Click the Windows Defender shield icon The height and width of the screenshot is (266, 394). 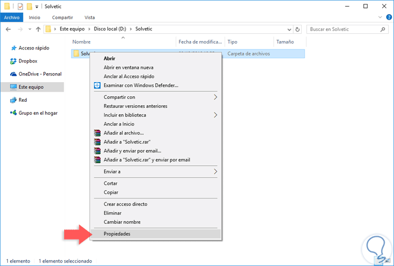tap(97, 85)
